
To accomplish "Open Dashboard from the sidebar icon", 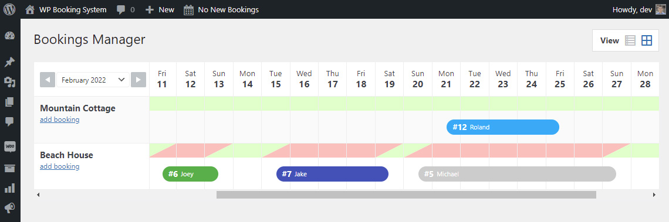I will [9, 36].
